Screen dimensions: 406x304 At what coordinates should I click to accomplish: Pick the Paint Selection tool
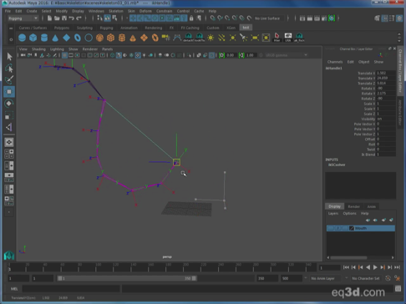pyautogui.click(x=9, y=80)
